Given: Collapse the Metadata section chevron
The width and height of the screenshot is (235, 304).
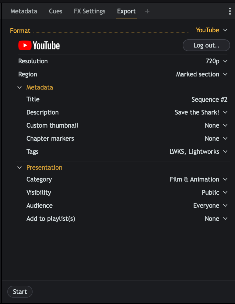Looking at the screenshot, I should pos(20,87).
